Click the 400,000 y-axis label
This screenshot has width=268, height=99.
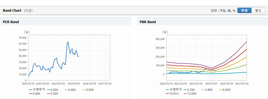(160, 39)
